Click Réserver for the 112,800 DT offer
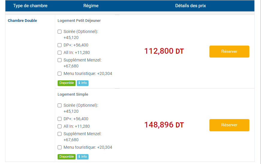Screen dimensions: 261x164 pyautogui.click(x=229, y=52)
